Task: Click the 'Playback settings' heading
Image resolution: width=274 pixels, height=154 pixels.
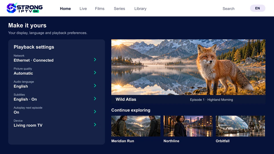Action: pos(34,47)
